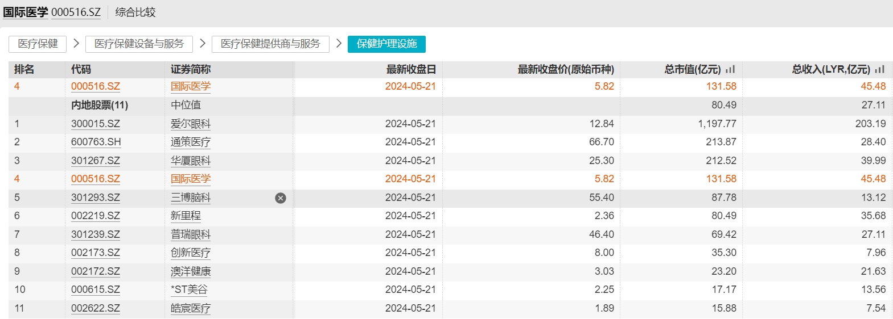
Task: Open stock code 301293.SZ
Action: [x=96, y=198]
